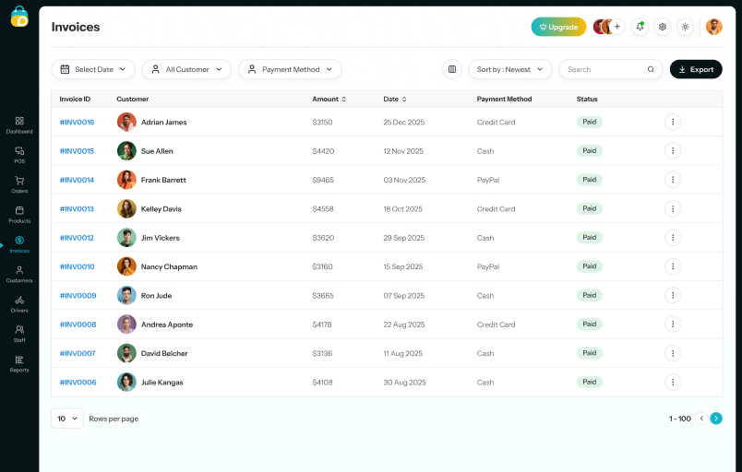742x472 pixels.
Task: Toggle light theme sun icon
Action: click(685, 27)
